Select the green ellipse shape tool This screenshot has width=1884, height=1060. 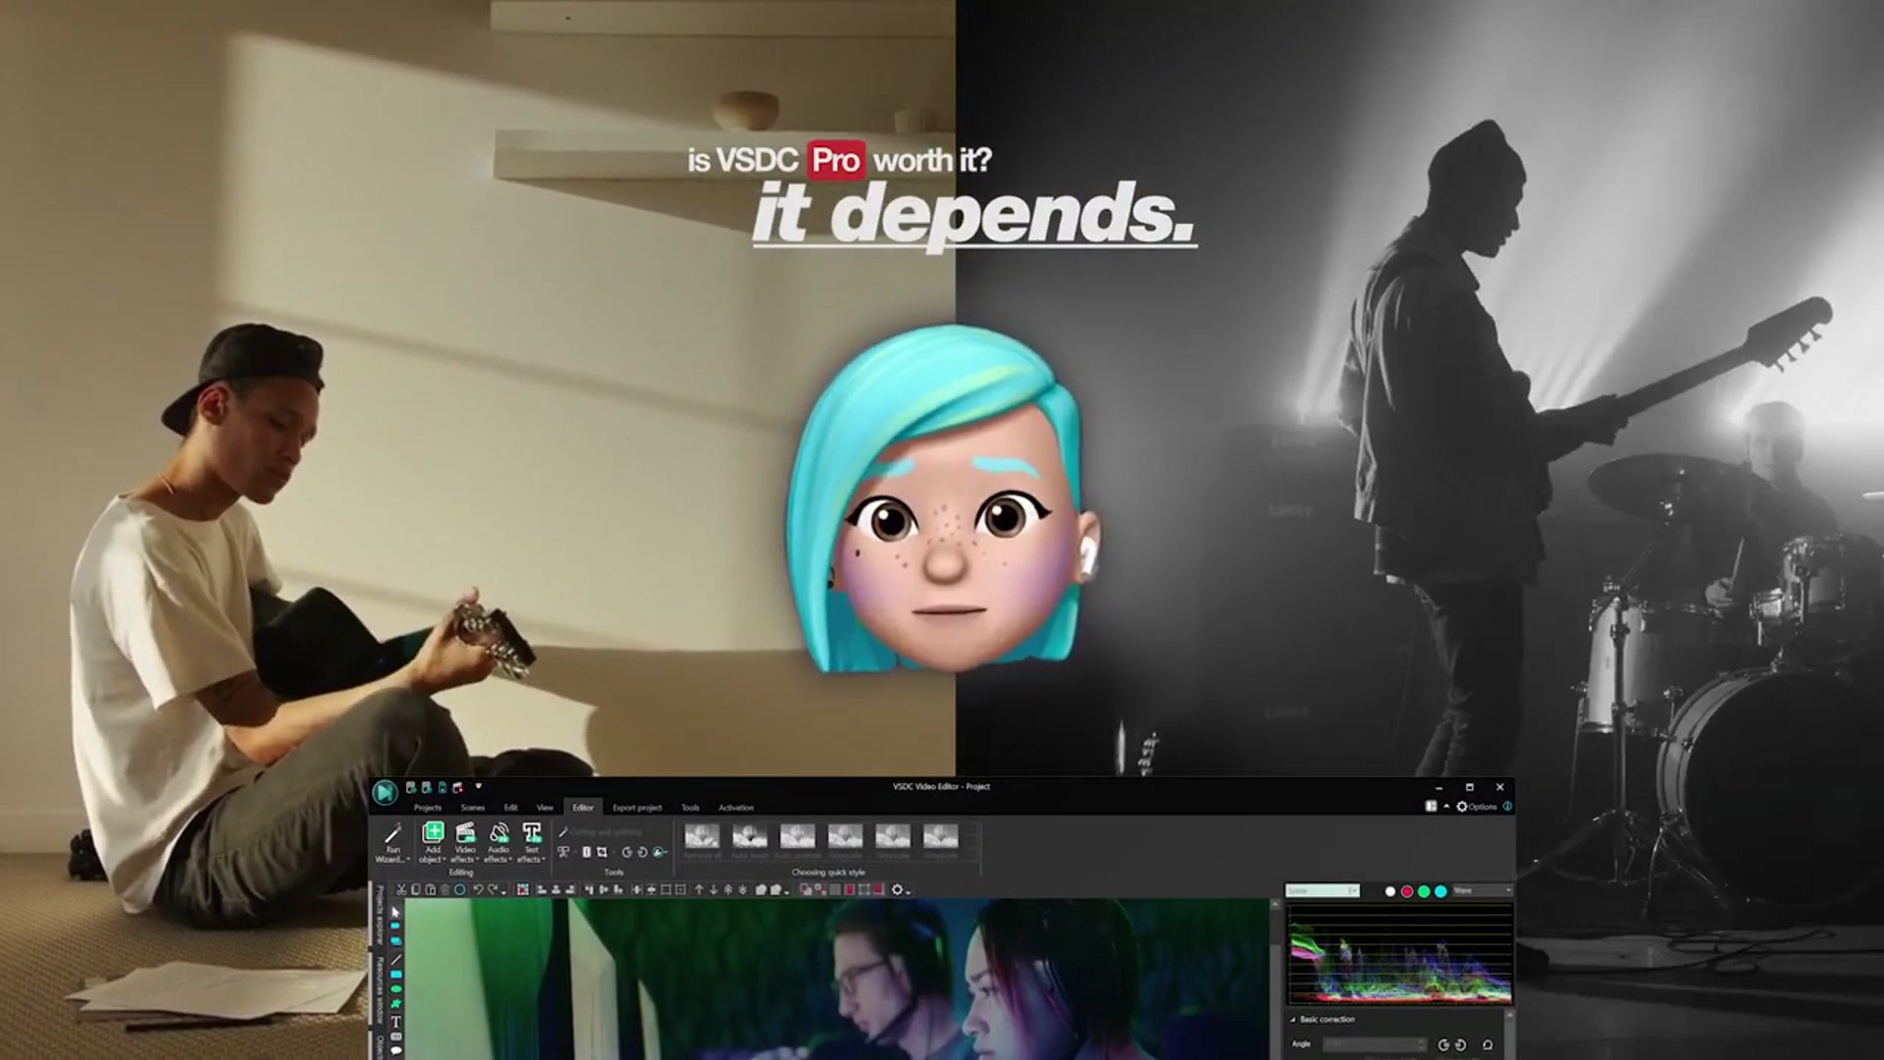(x=395, y=988)
